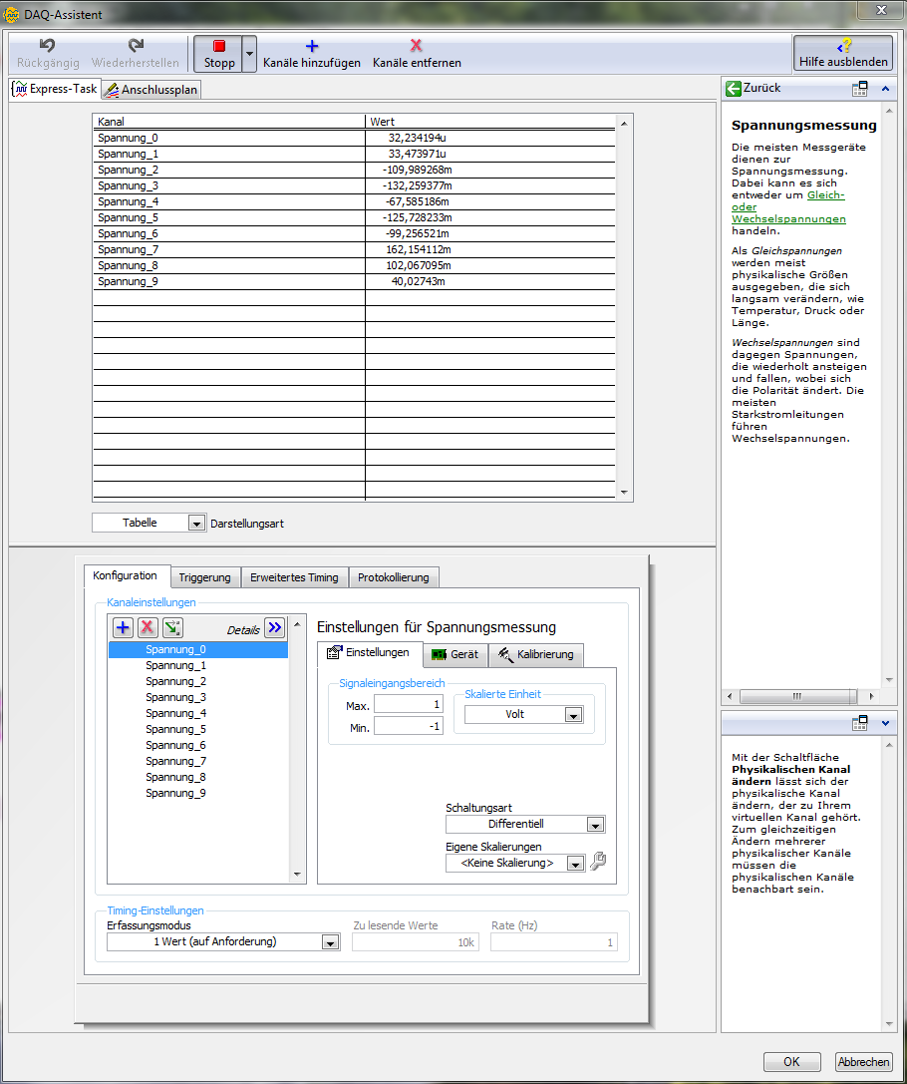
Task: Click Spannung_0 cell in value table
Action: (228, 139)
